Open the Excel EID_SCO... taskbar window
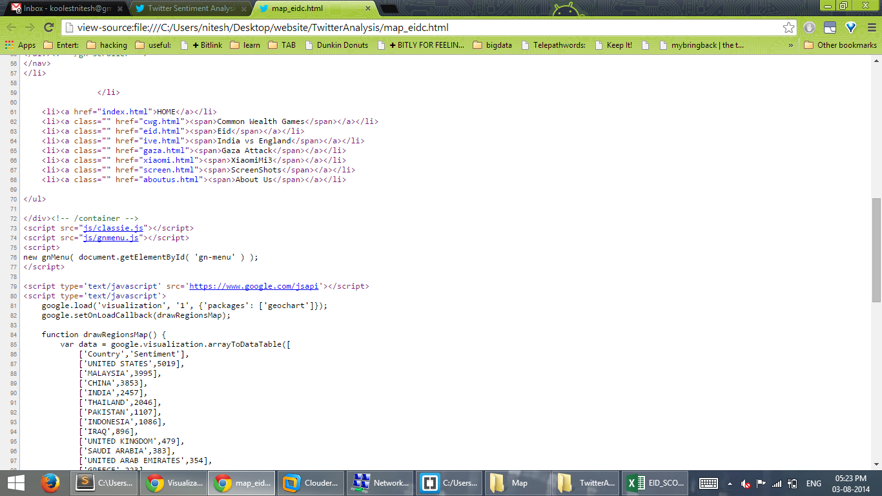 click(x=656, y=483)
